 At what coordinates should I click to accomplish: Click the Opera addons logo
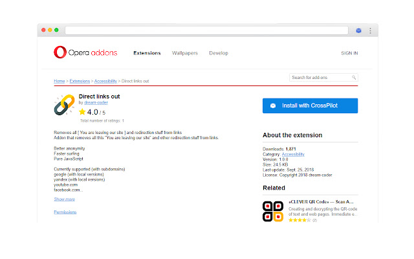85,53
